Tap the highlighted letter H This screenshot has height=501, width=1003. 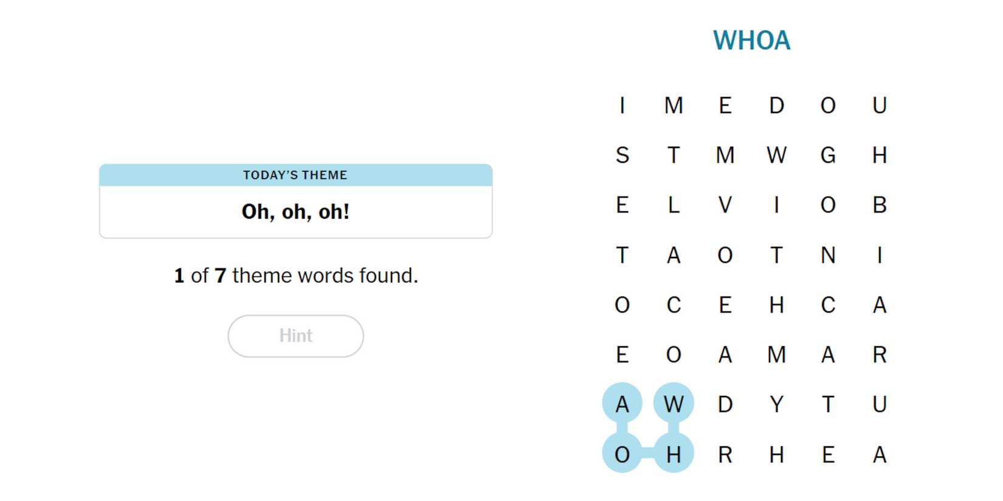pos(674,454)
